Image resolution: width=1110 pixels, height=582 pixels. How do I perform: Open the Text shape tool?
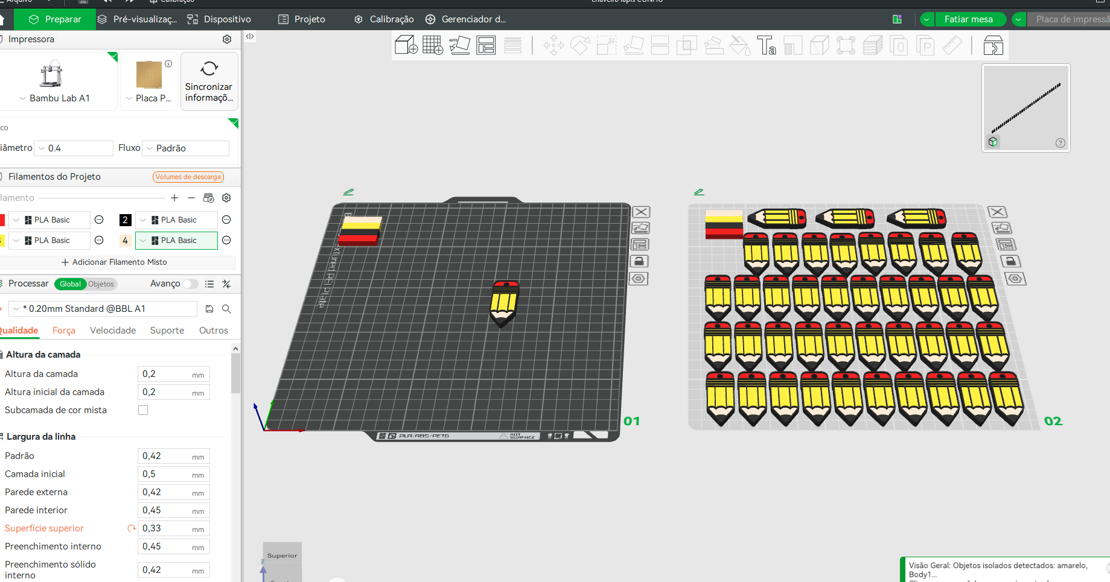767,45
